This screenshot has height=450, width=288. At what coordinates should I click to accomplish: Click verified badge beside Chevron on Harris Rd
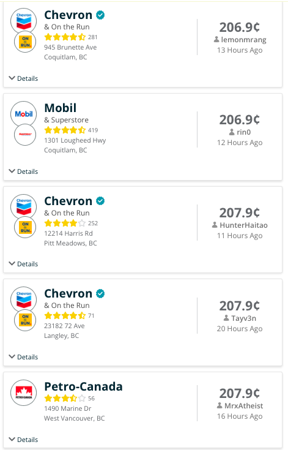100,201
